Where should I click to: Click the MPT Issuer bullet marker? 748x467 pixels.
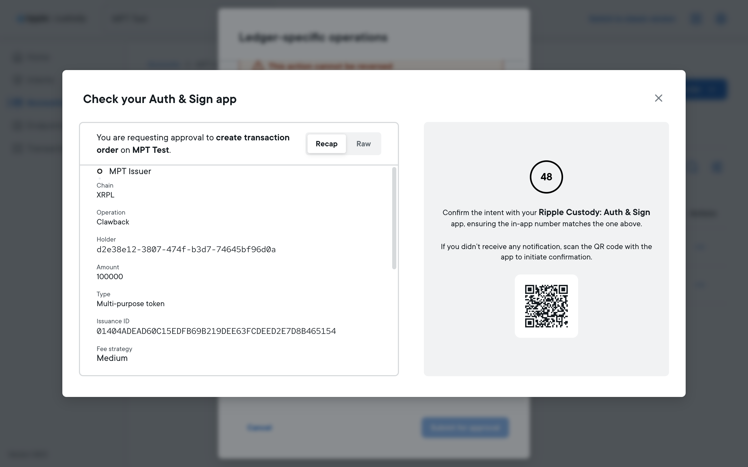click(99, 171)
